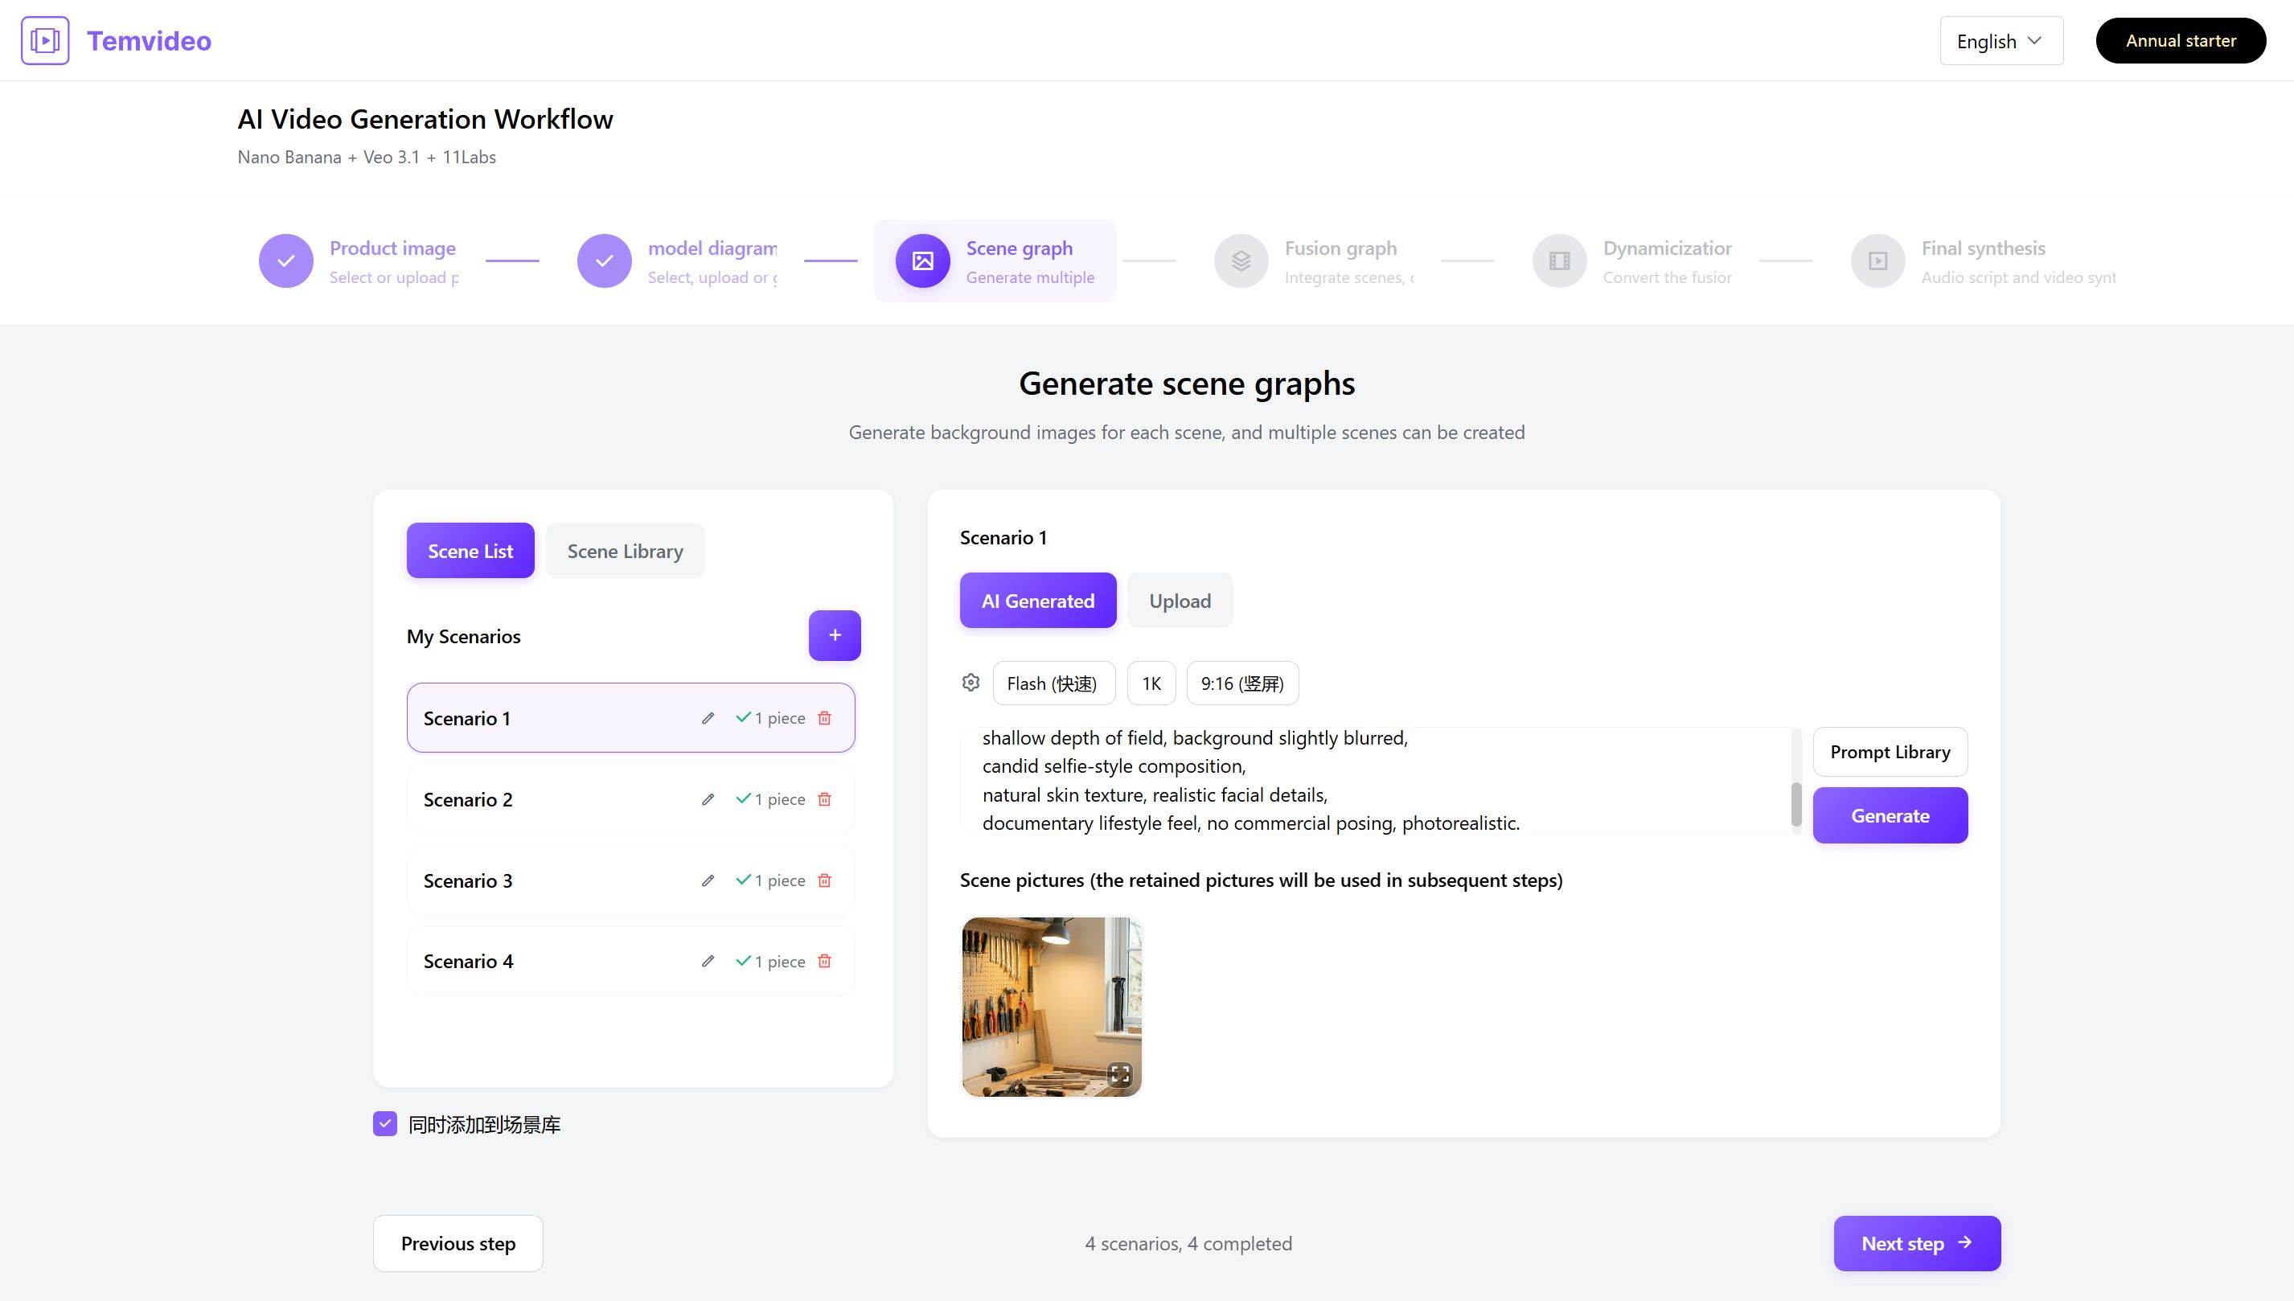Uncheck the 同时添加到场景库 checkbox

coord(385,1124)
